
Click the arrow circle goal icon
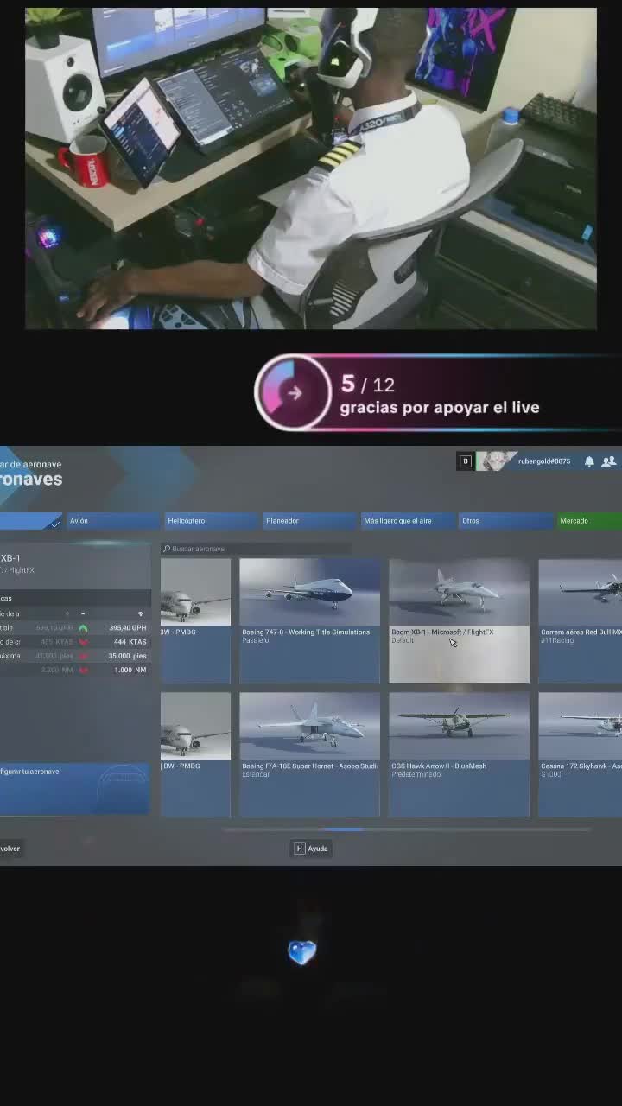(295, 393)
